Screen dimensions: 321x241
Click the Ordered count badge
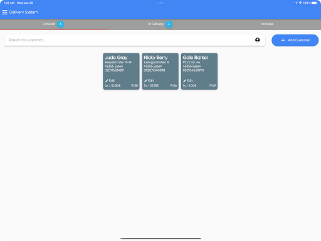pos(60,24)
